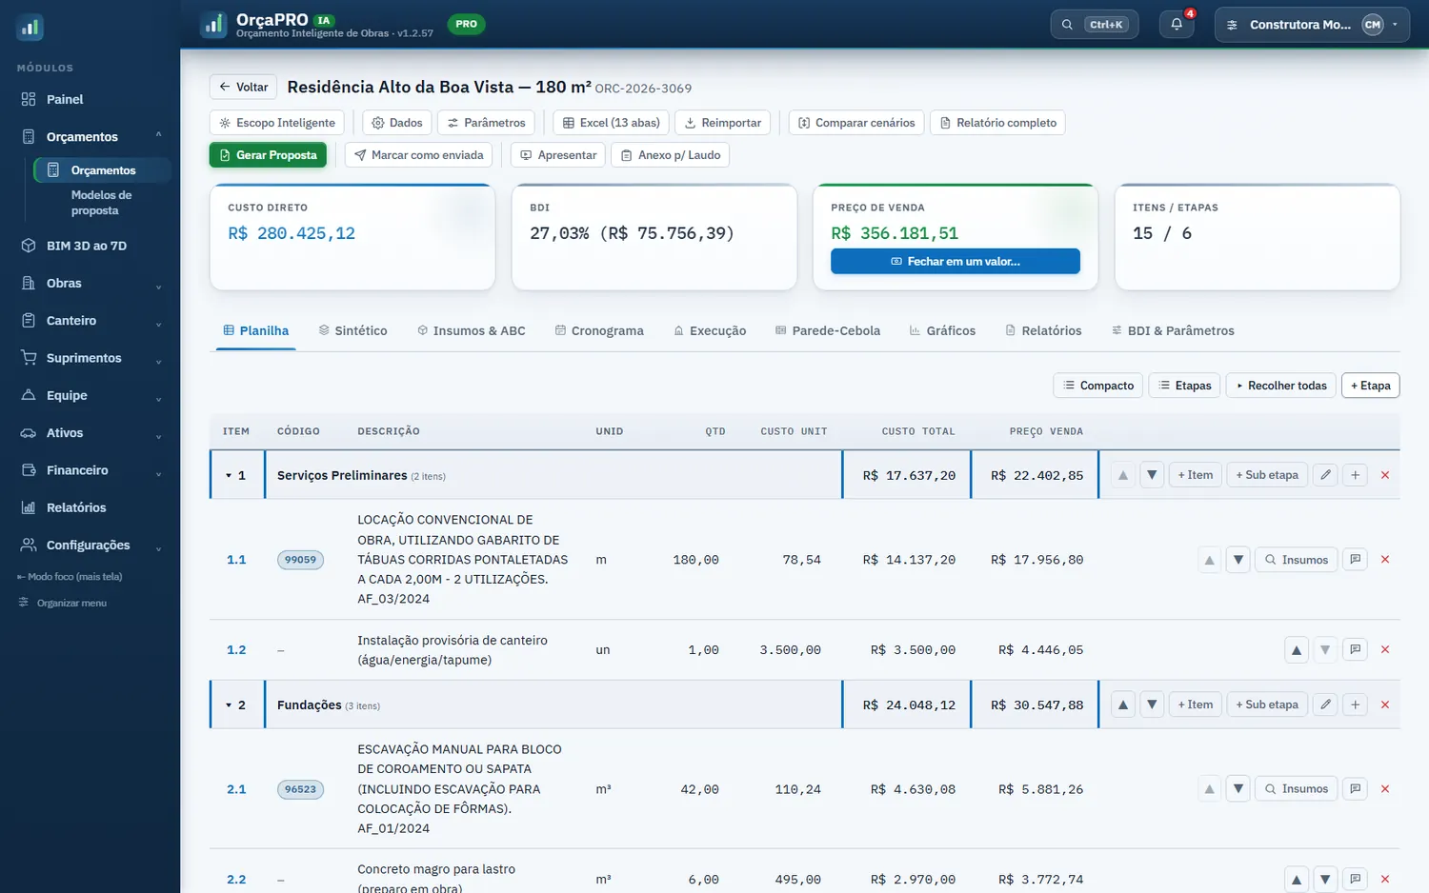Expand the Obras sidebar menu

(x=91, y=283)
